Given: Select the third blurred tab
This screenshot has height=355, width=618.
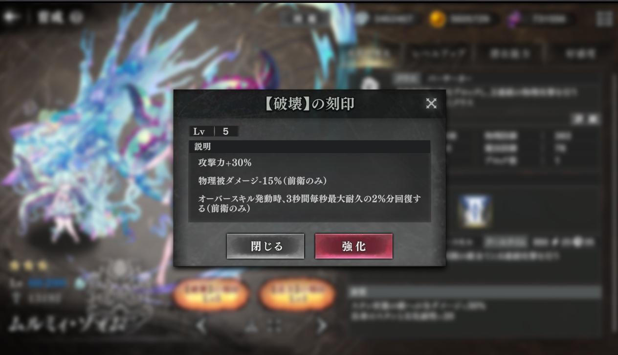Looking at the screenshot, I should click(x=510, y=53).
